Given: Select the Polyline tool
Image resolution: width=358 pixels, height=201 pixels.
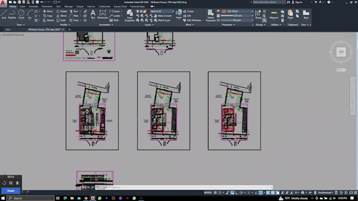Looking at the screenshot, I should [12, 14].
